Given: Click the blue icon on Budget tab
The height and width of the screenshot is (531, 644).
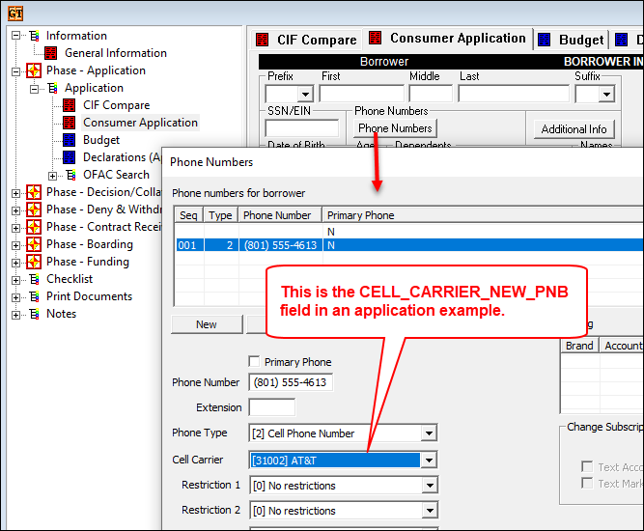Looking at the screenshot, I should point(545,40).
